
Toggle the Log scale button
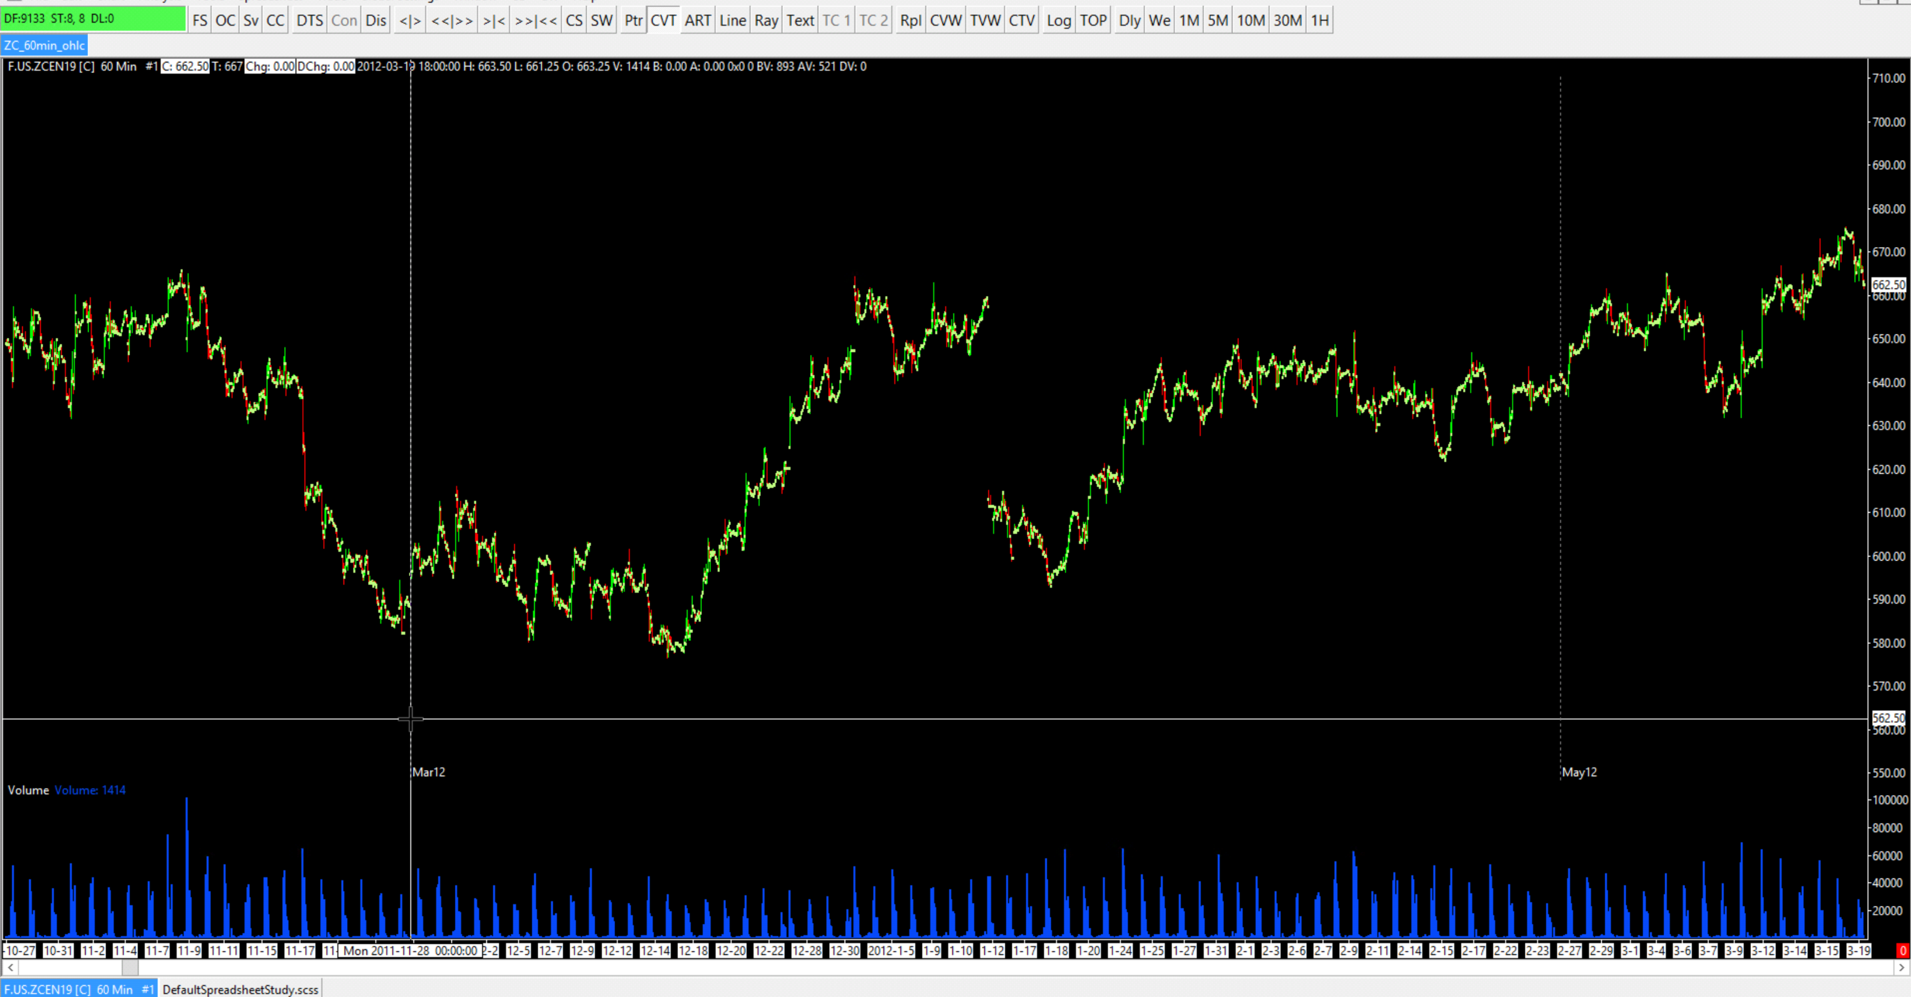[1059, 20]
